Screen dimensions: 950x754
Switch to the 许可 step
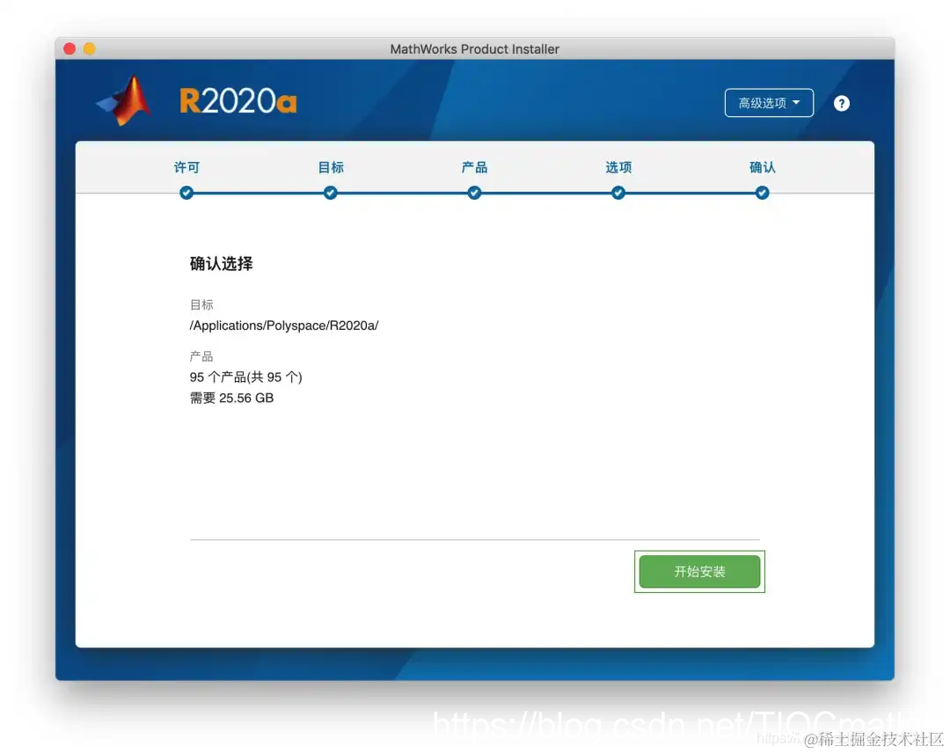186,167
